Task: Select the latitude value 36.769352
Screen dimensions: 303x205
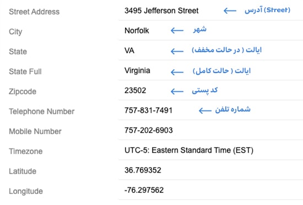Action: [x=143, y=170]
